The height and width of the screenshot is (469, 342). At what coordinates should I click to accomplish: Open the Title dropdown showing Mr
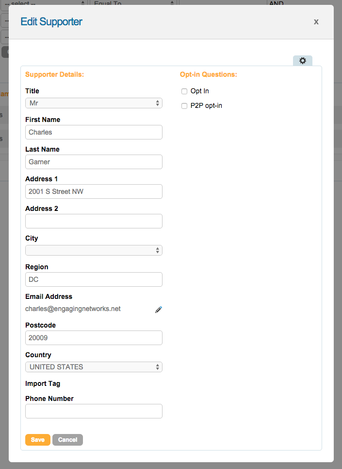(x=94, y=103)
